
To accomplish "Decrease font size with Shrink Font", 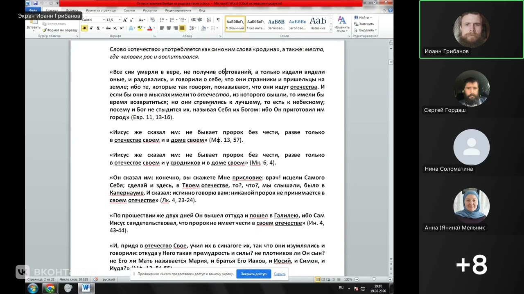I will point(131,20).
